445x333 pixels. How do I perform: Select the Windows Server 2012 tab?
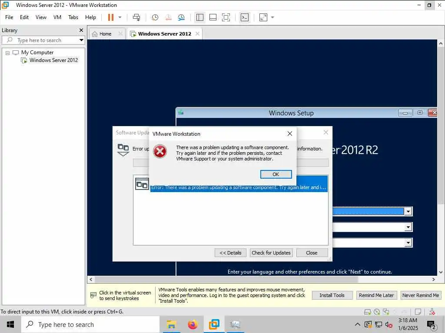coord(165,34)
